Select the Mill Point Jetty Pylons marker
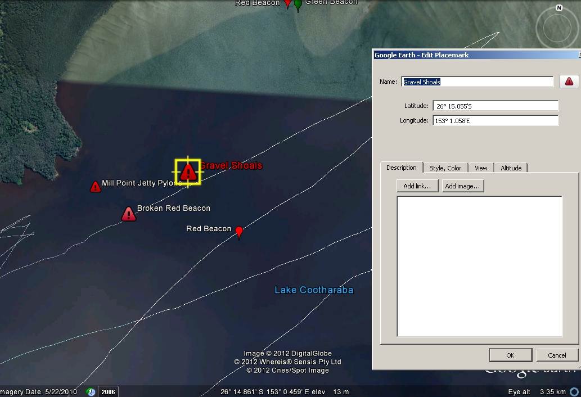Viewport: 581px width, 397px height. (x=96, y=187)
